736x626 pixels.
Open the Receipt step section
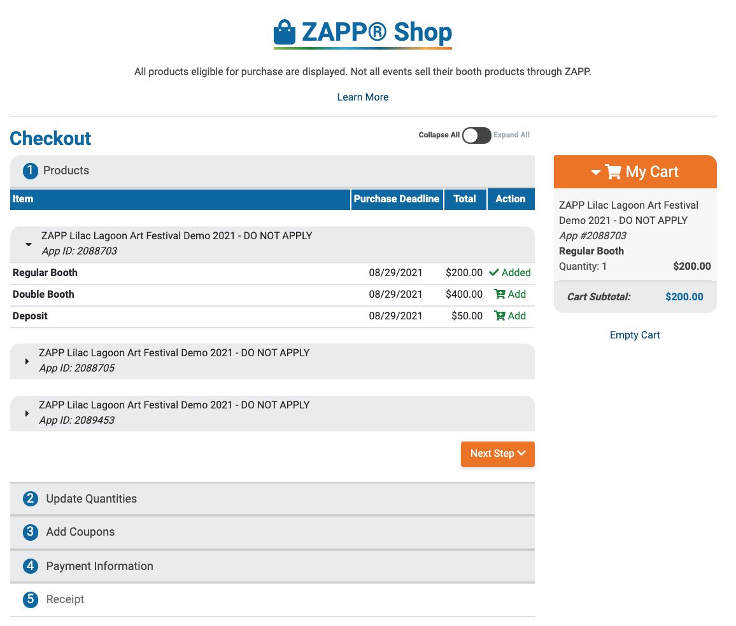[x=65, y=599]
